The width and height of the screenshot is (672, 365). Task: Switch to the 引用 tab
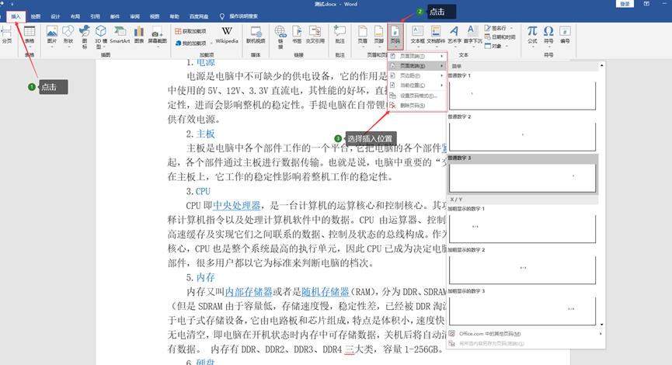tap(95, 17)
